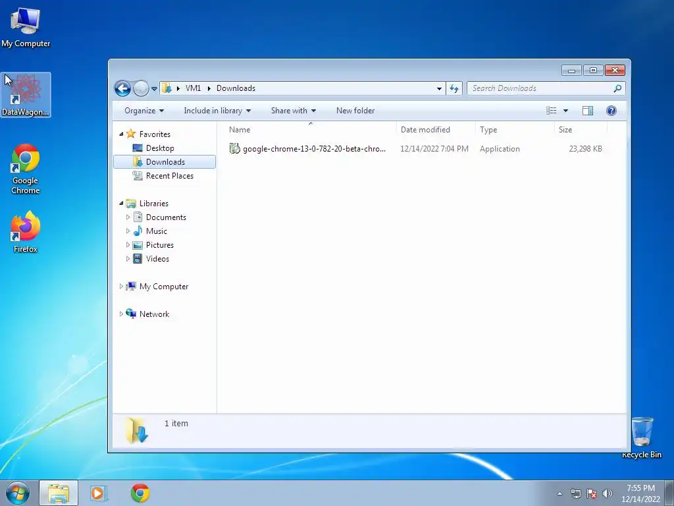Expand the Network tree node arrow
This screenshot has width=674, height=506.
(x=121, y=314)
